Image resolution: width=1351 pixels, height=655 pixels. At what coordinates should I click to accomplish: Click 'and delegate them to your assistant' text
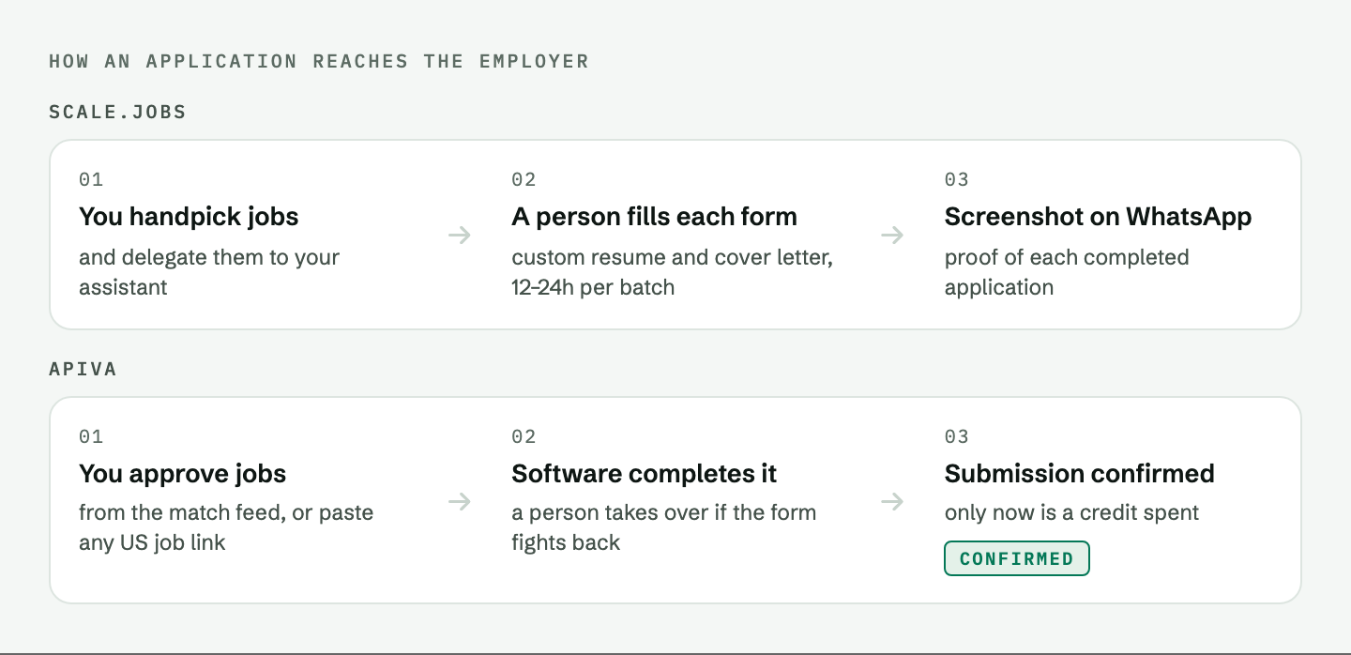(x=209, y=272)
